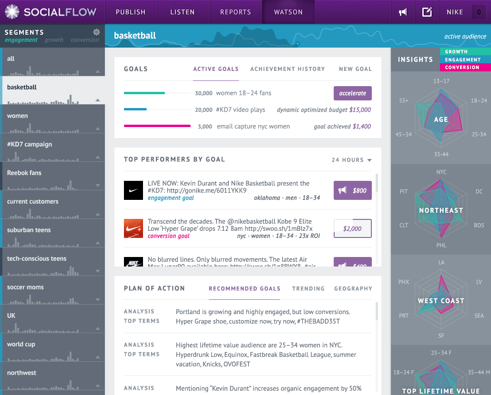
Task: Click the 'active audience' label
Action: coord(465,37)
